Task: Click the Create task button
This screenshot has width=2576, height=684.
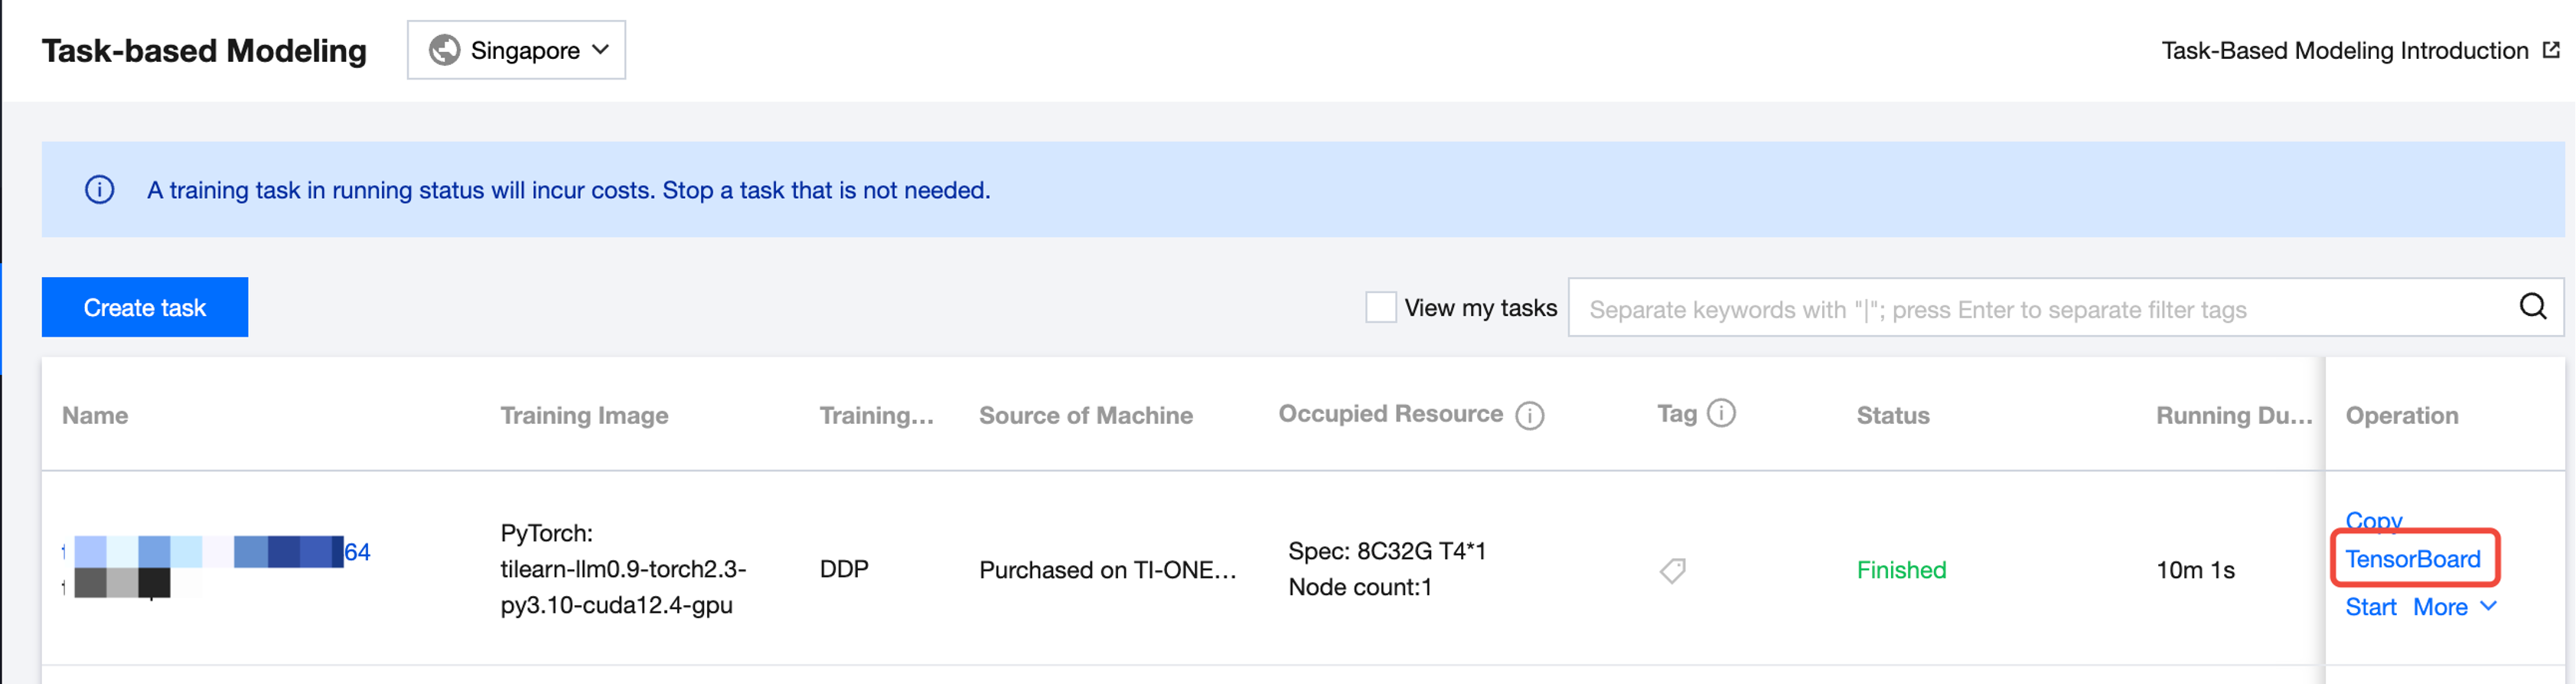Action: tap(145, 307)
